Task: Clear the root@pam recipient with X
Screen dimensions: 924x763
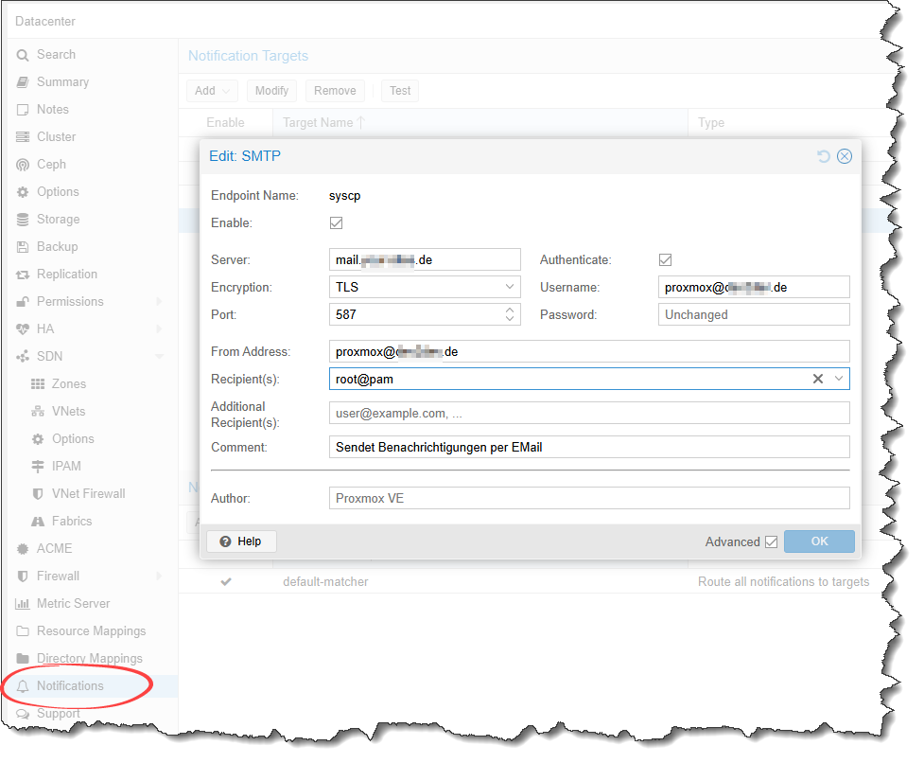Action: [x=818, y=380]
